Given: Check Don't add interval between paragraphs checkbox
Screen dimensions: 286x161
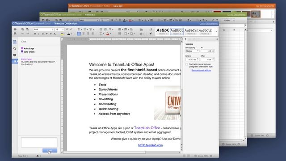Looking at the screenshot, I should [x=187, y=64].
